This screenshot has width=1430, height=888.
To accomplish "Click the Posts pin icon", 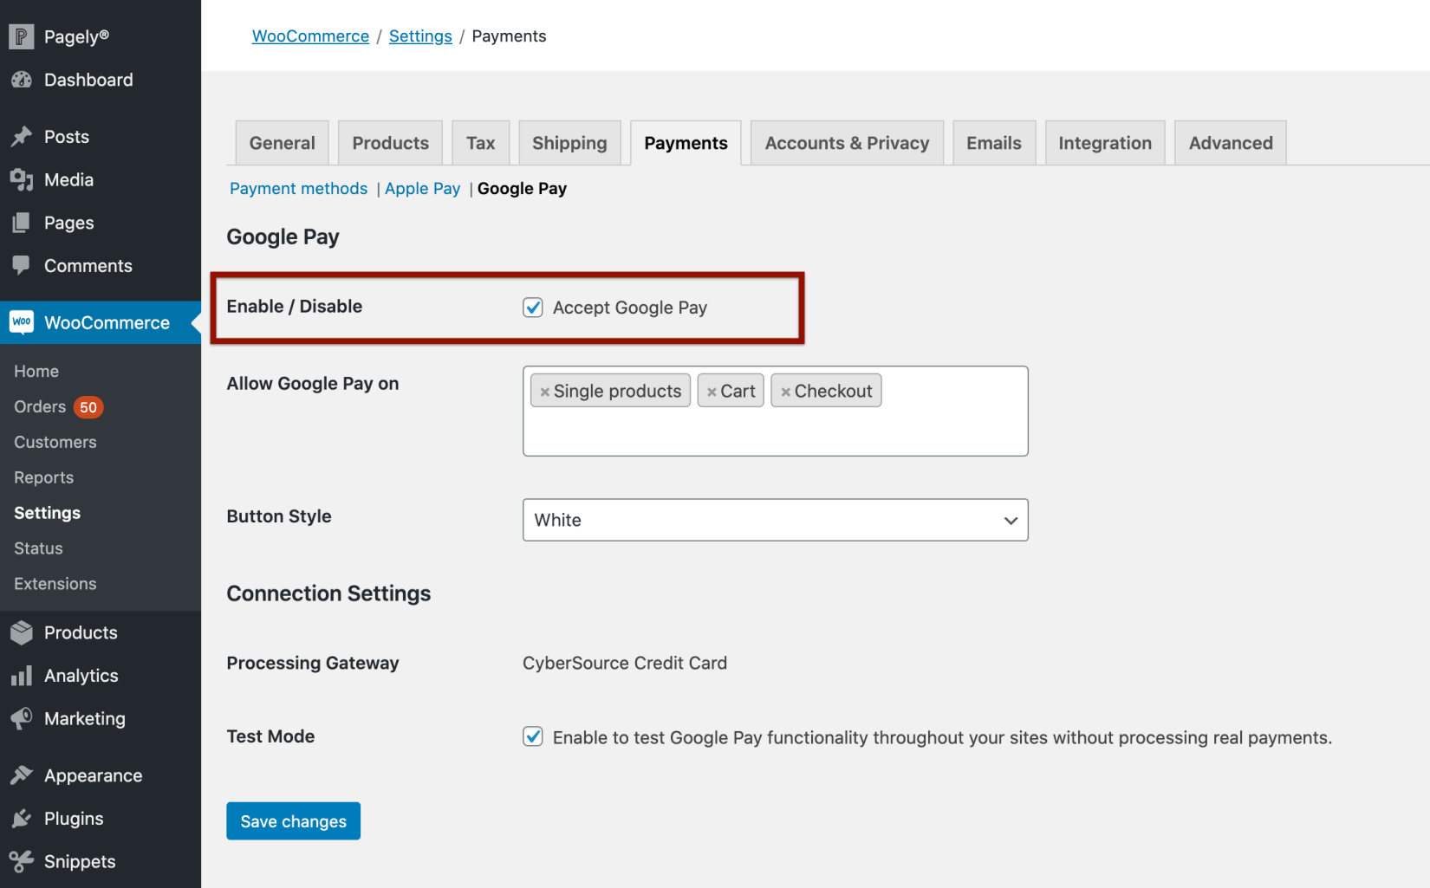I will (x=22, y=136).
